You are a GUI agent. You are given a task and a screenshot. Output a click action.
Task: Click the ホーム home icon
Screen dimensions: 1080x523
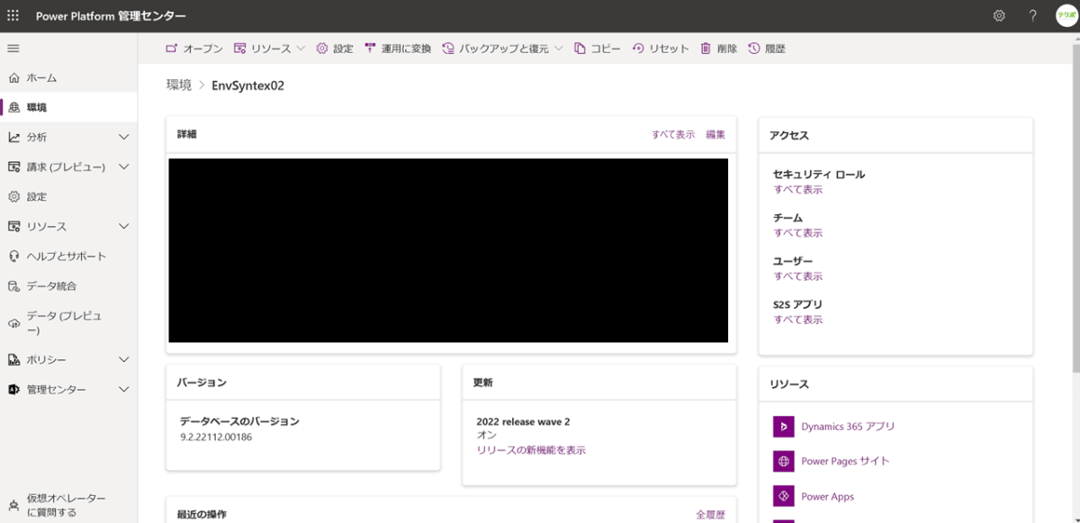tap(13, 77)
